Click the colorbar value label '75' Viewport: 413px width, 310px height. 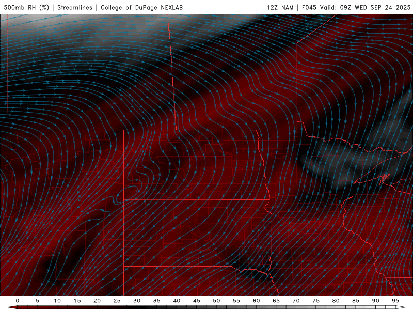coord(316,301)
